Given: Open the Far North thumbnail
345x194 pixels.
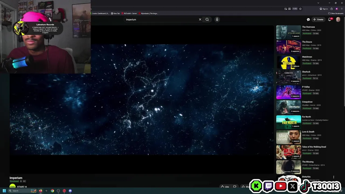Looking at the screenshot, I should (288, 122).
